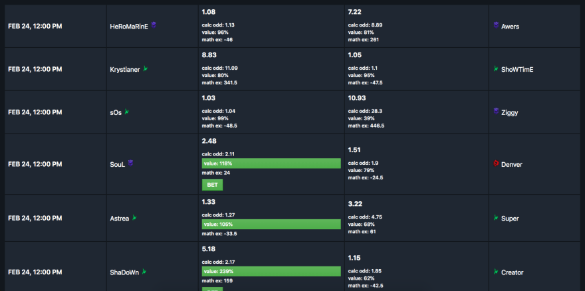Click the green value 105% bar
The height and width of the screenshot is (291, 585).
coord(271,224)
